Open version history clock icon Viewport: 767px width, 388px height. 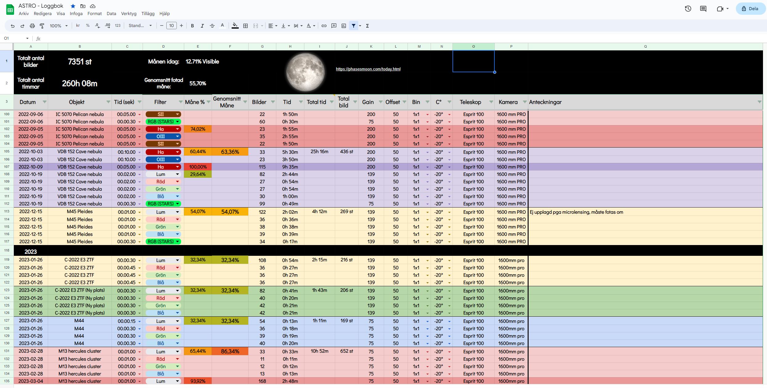point(688,9)
